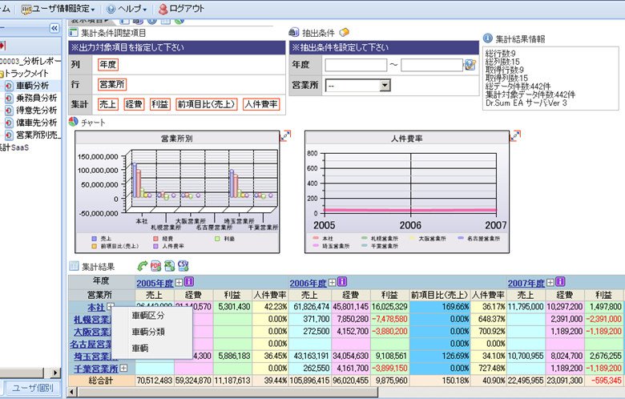Click the 売上 legend swatch in 営業所別 chart
The image size is (625, 399).
94,239
